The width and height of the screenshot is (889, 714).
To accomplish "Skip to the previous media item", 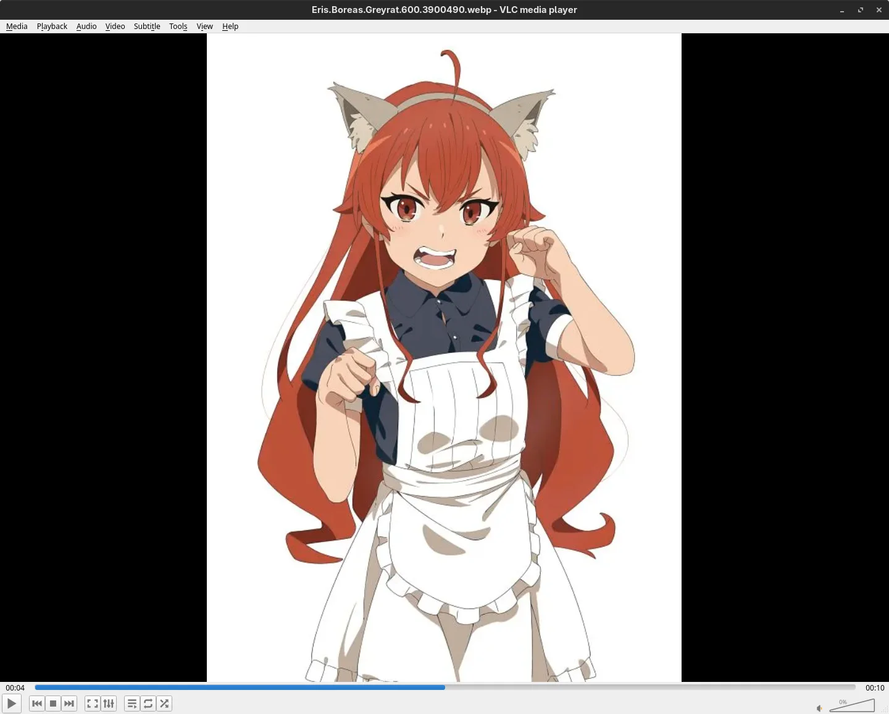I will 37,704.
